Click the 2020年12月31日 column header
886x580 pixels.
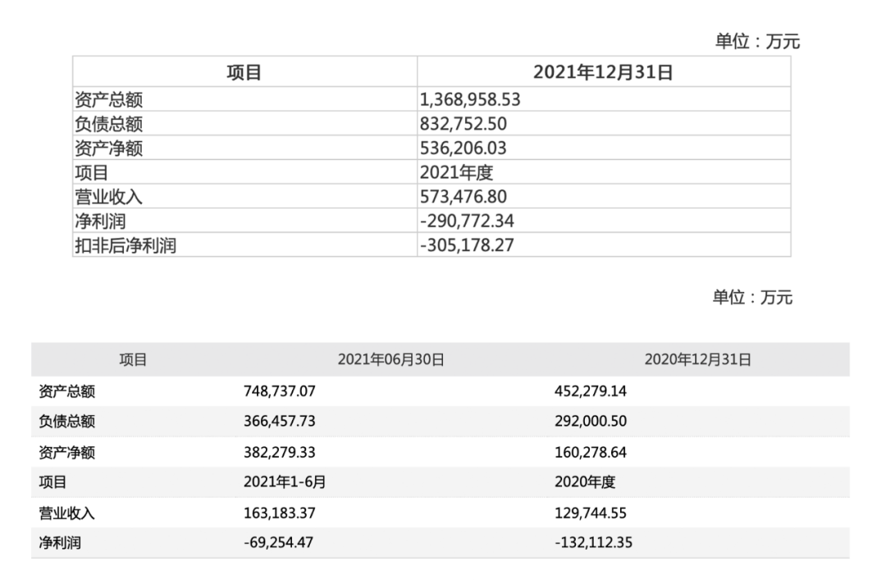tap(697, 359)
